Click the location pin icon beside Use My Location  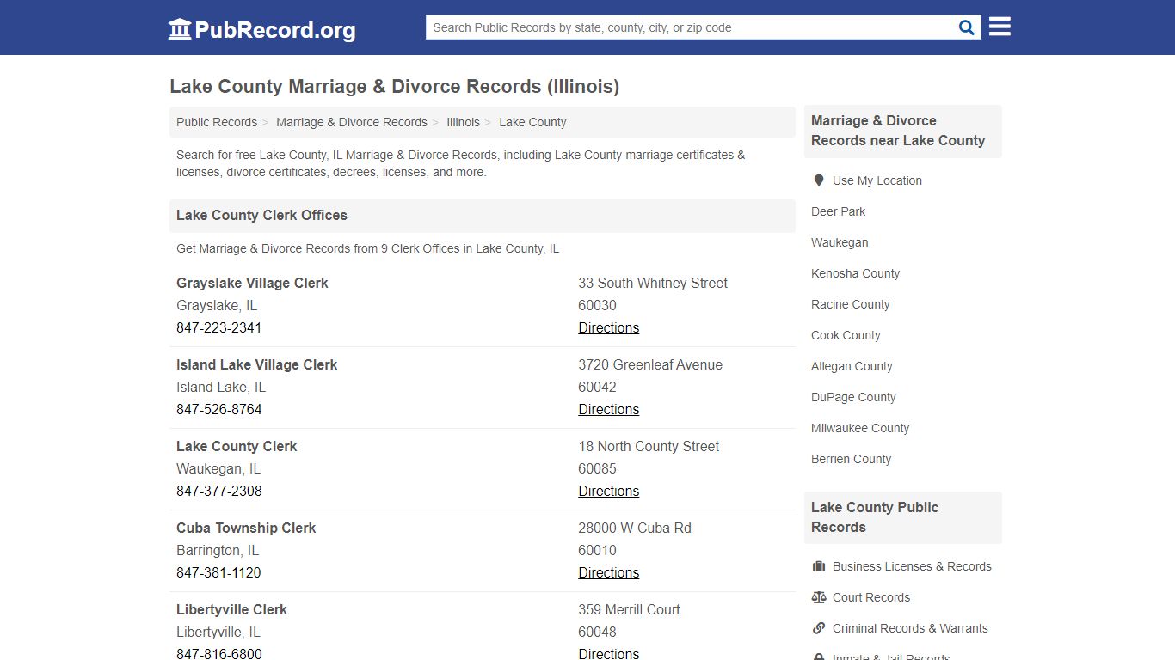click(818, 180)
